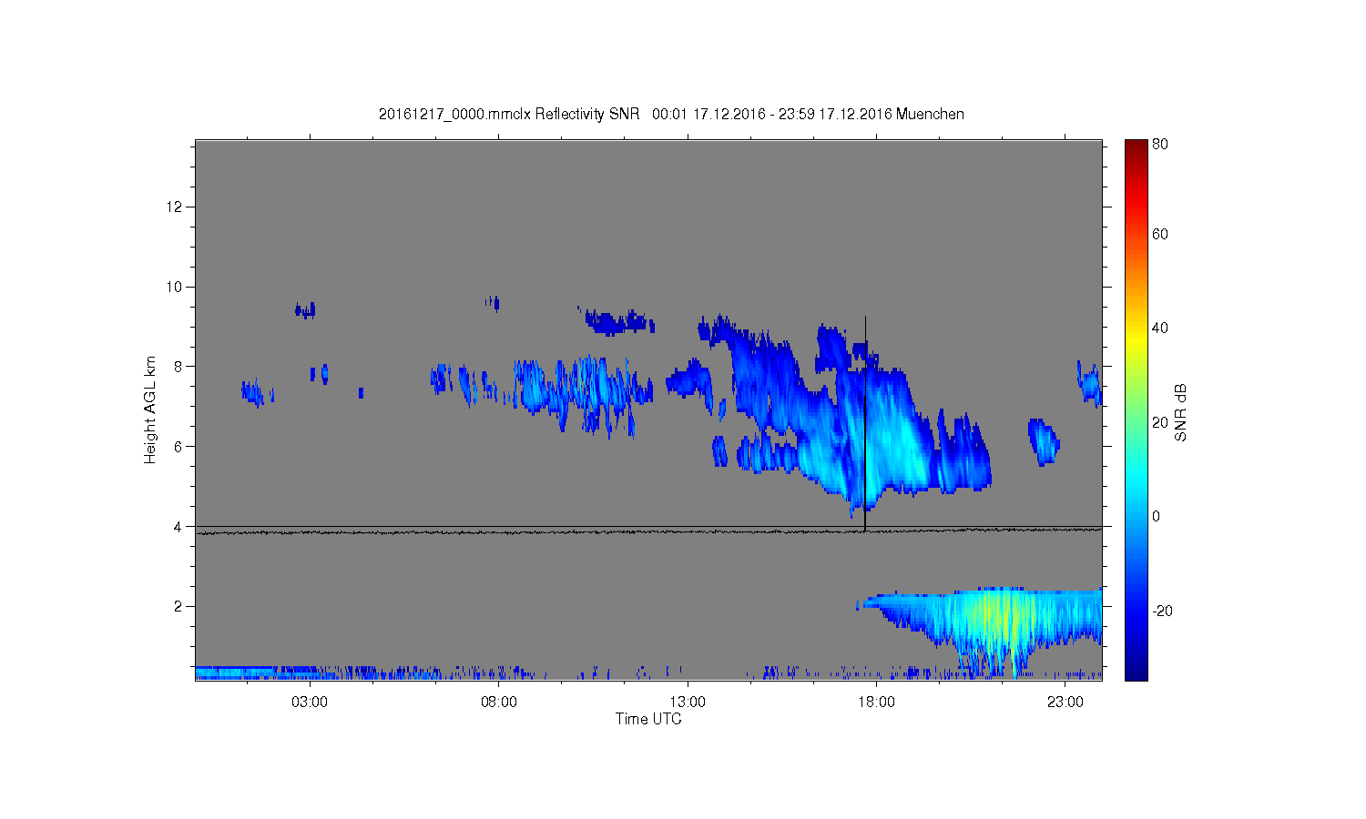
Task: Click the height tick label 12
Action: tap(175, 207)
